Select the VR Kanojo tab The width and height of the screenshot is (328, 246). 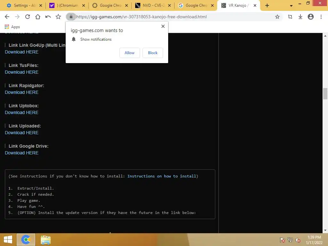click(x=238, y=5)
